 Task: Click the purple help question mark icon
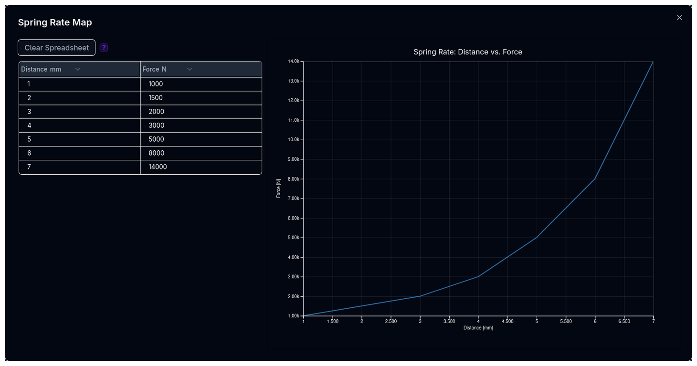[104, 48]
